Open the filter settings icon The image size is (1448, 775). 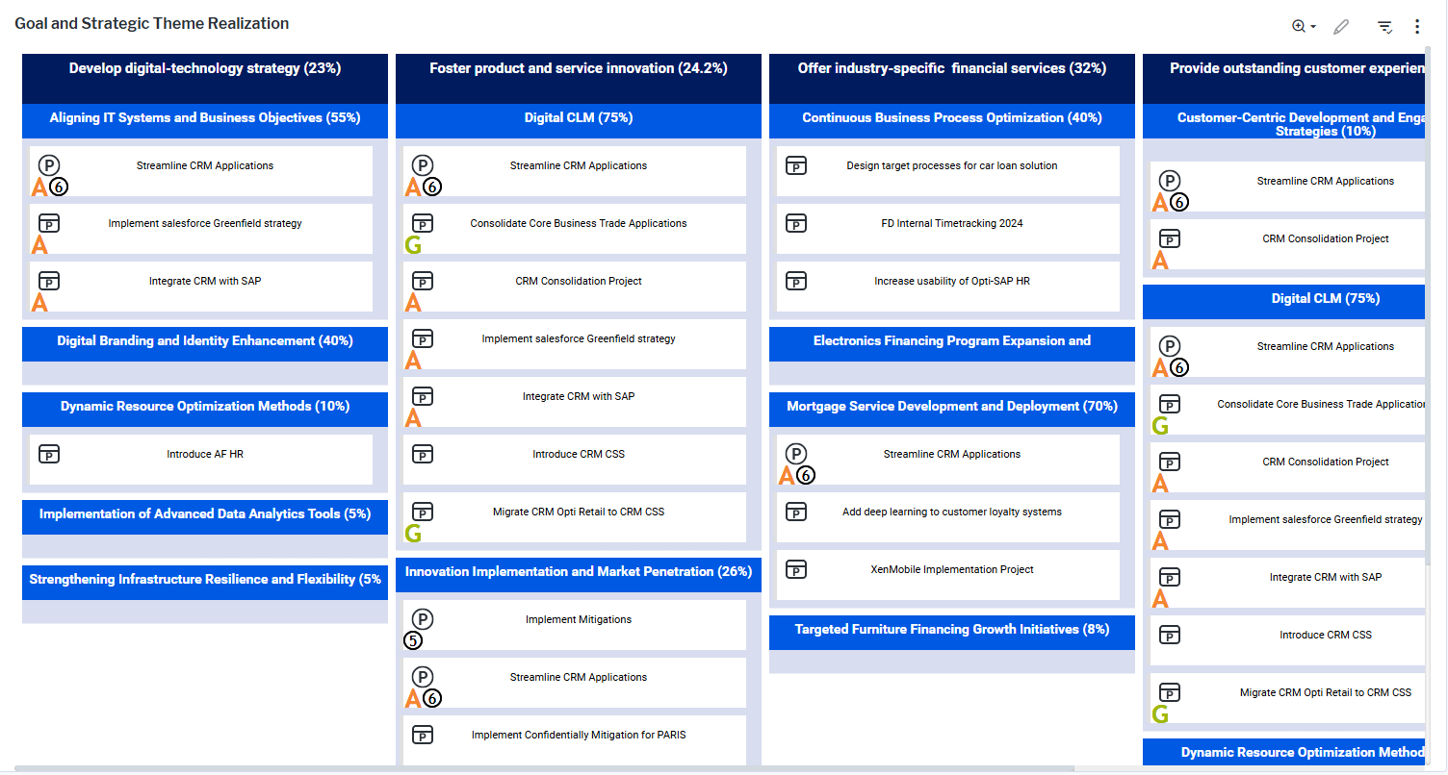1384,27
